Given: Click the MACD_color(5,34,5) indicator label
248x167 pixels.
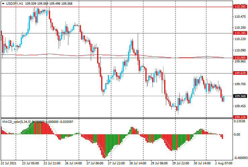Looking at the screenshot, I should point(17,122).
